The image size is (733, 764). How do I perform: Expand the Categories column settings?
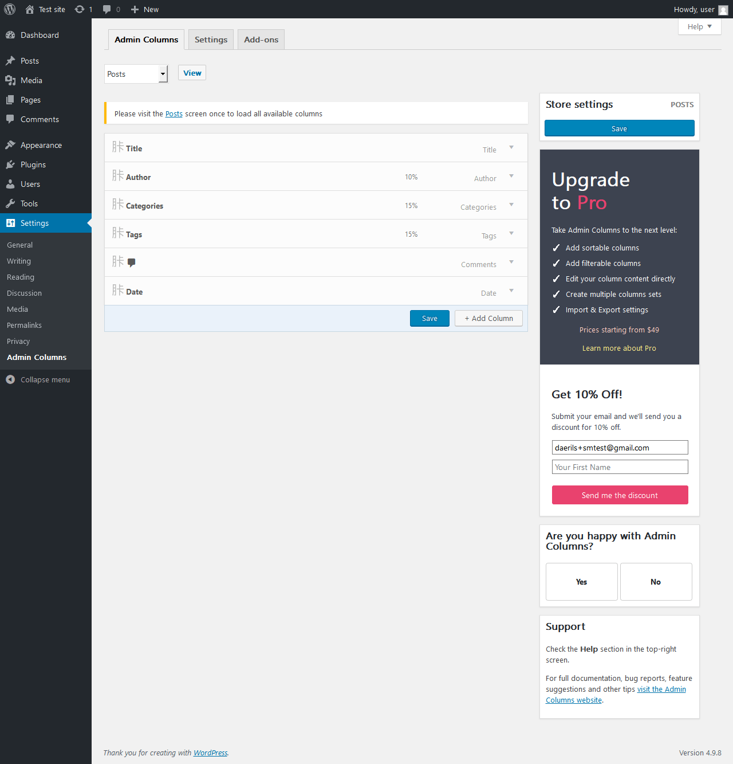[511, 205]
